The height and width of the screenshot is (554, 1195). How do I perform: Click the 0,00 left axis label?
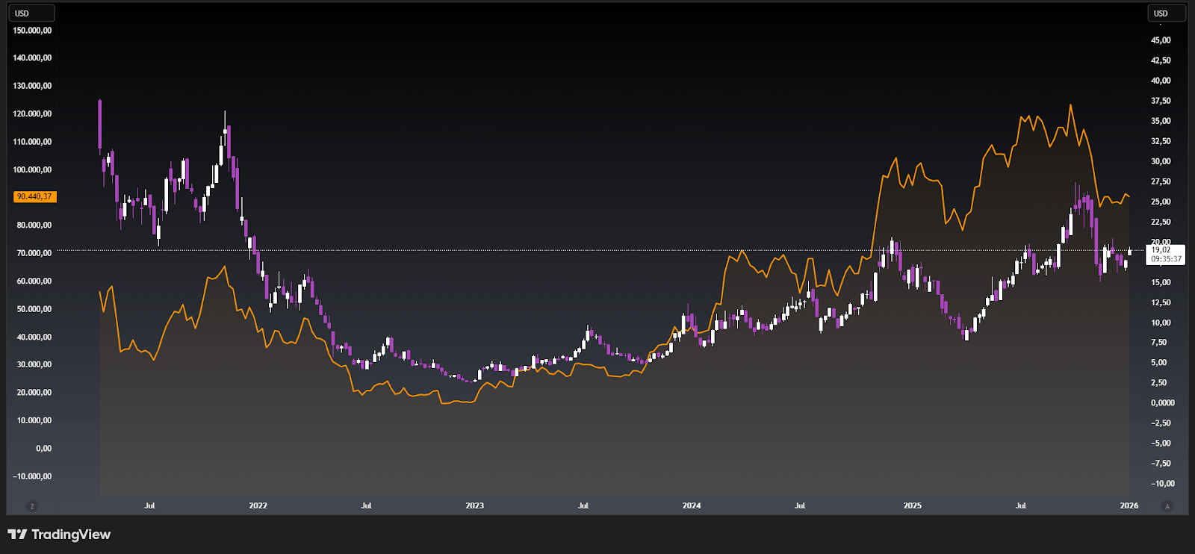pos(43,448)
